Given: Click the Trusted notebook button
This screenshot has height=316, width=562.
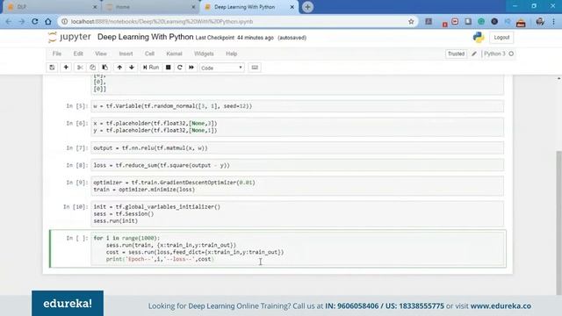Looking at the screenshot, I should 456,54.
